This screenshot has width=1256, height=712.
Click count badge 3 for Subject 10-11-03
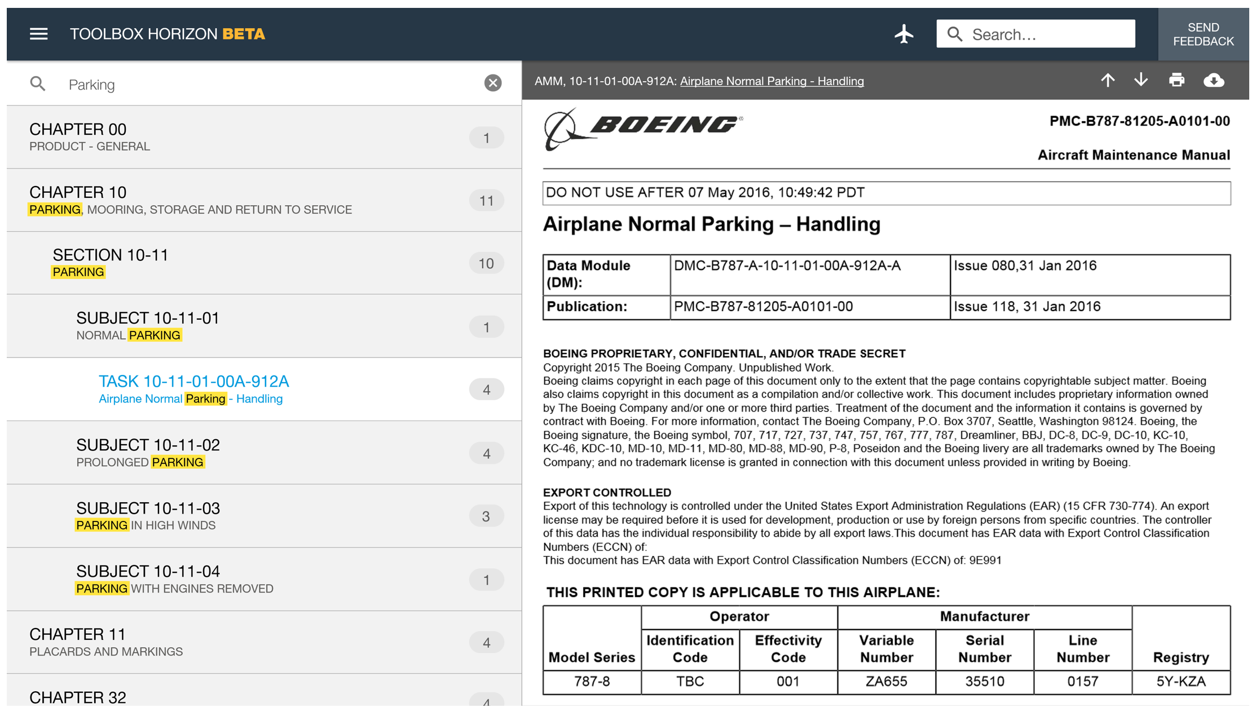coord(486,516)
